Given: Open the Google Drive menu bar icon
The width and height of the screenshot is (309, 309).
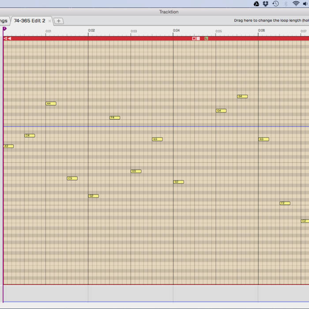Looking at the screenshot, I should (x=256, y=4).
